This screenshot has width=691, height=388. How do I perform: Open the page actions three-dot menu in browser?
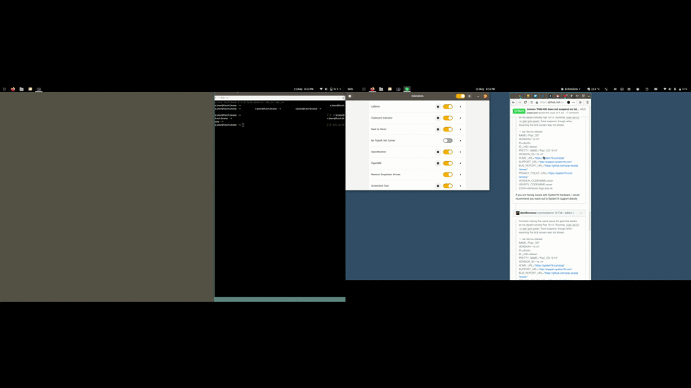coord(574,102)
